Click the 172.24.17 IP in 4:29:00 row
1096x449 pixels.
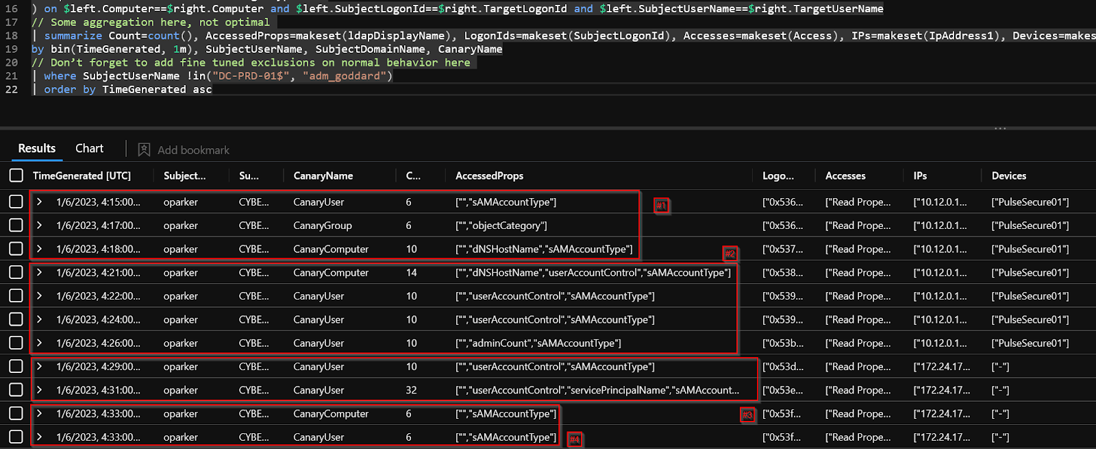(942, 366)
